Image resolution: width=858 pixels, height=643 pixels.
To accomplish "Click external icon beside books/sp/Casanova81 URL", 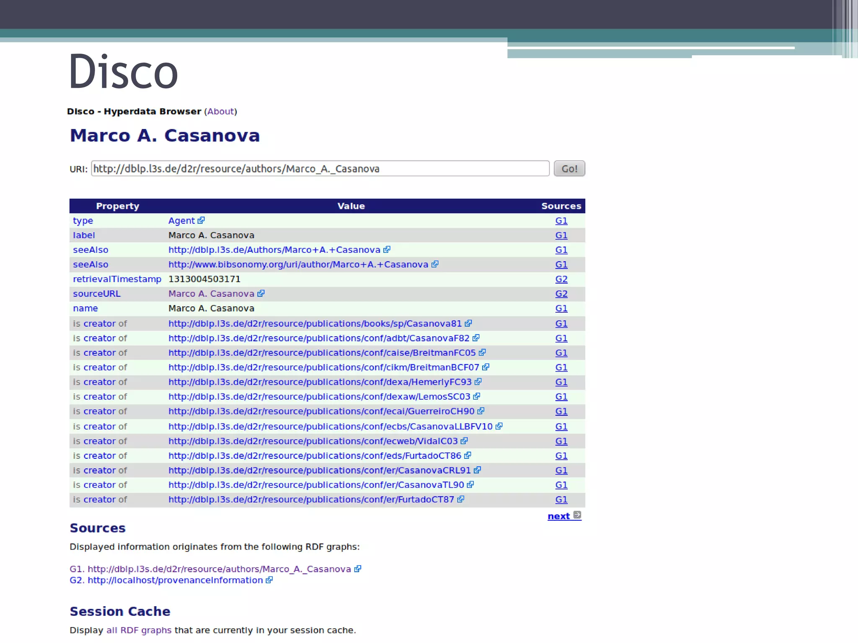I will 468,323.
